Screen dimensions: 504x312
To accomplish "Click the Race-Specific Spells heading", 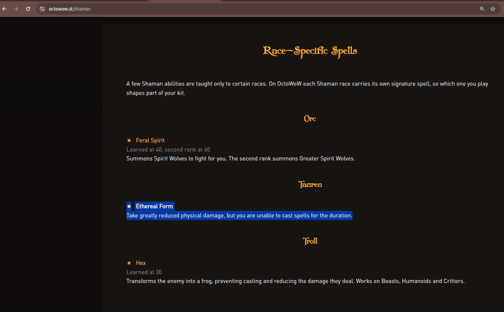I will (x=310, y=51).
